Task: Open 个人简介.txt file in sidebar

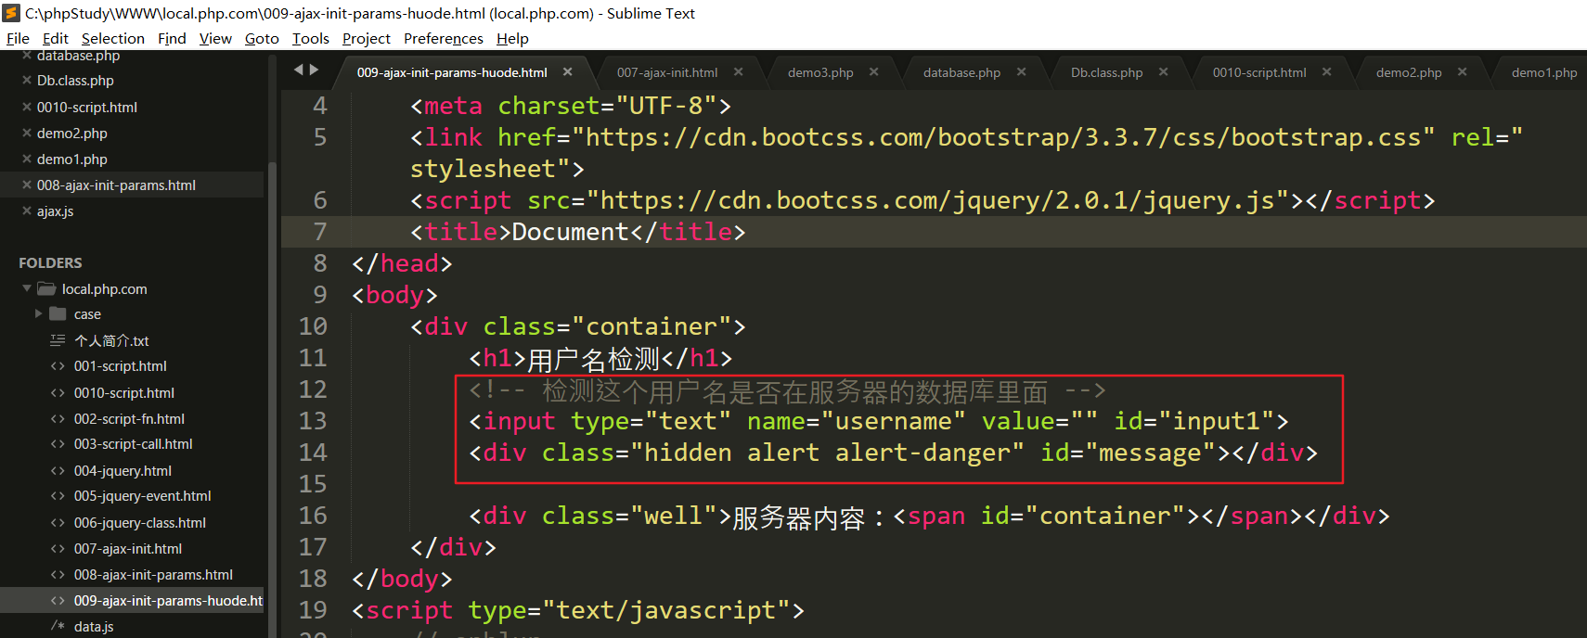Action: [x=111, y=341]
